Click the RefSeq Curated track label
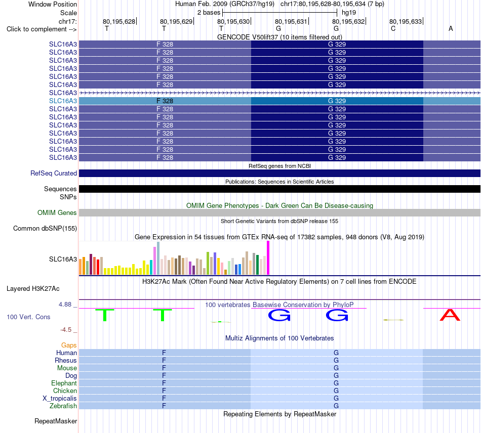This screenshot has width=481, height=433. (54, 173)
